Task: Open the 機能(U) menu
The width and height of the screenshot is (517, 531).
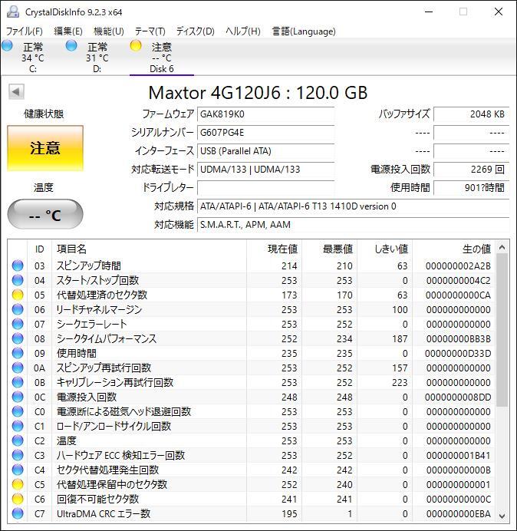Action: tap(109, 31)
